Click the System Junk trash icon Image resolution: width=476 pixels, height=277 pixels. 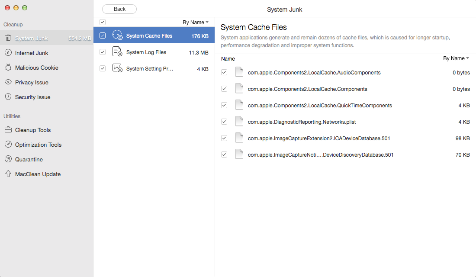coord(8,38)
